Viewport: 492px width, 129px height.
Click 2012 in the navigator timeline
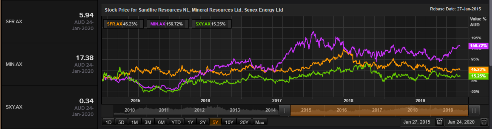[199, 110]
